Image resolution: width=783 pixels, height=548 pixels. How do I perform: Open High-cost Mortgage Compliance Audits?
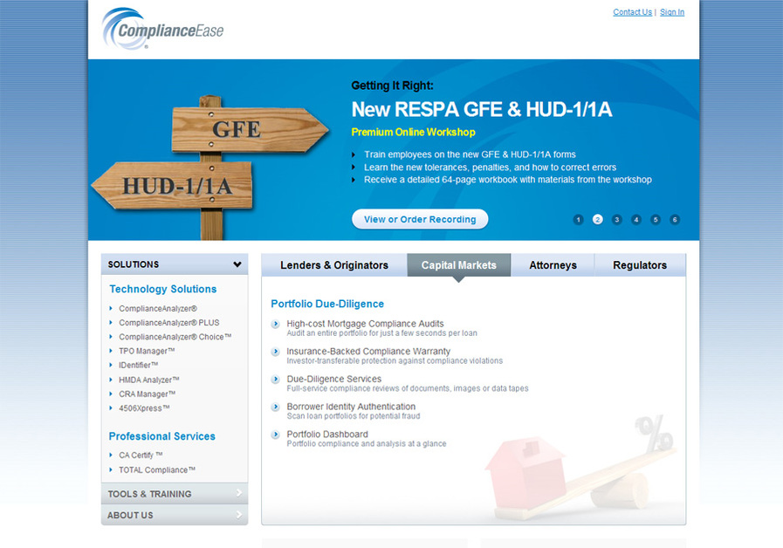[365, 324]
